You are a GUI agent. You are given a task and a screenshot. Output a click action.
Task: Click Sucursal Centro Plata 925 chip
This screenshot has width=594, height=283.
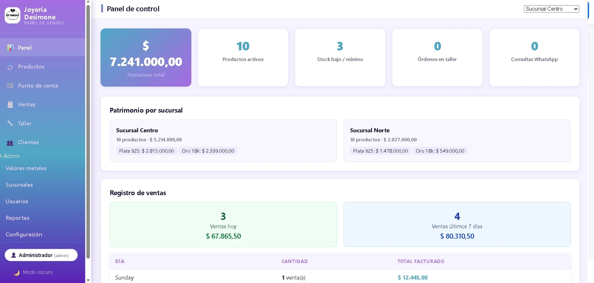pyautogui.click(x=147, y=151)
